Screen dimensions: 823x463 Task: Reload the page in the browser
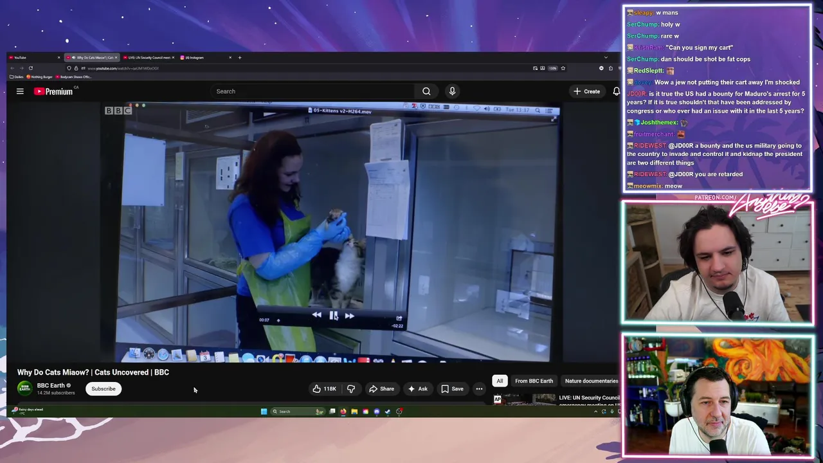[30, 68]
